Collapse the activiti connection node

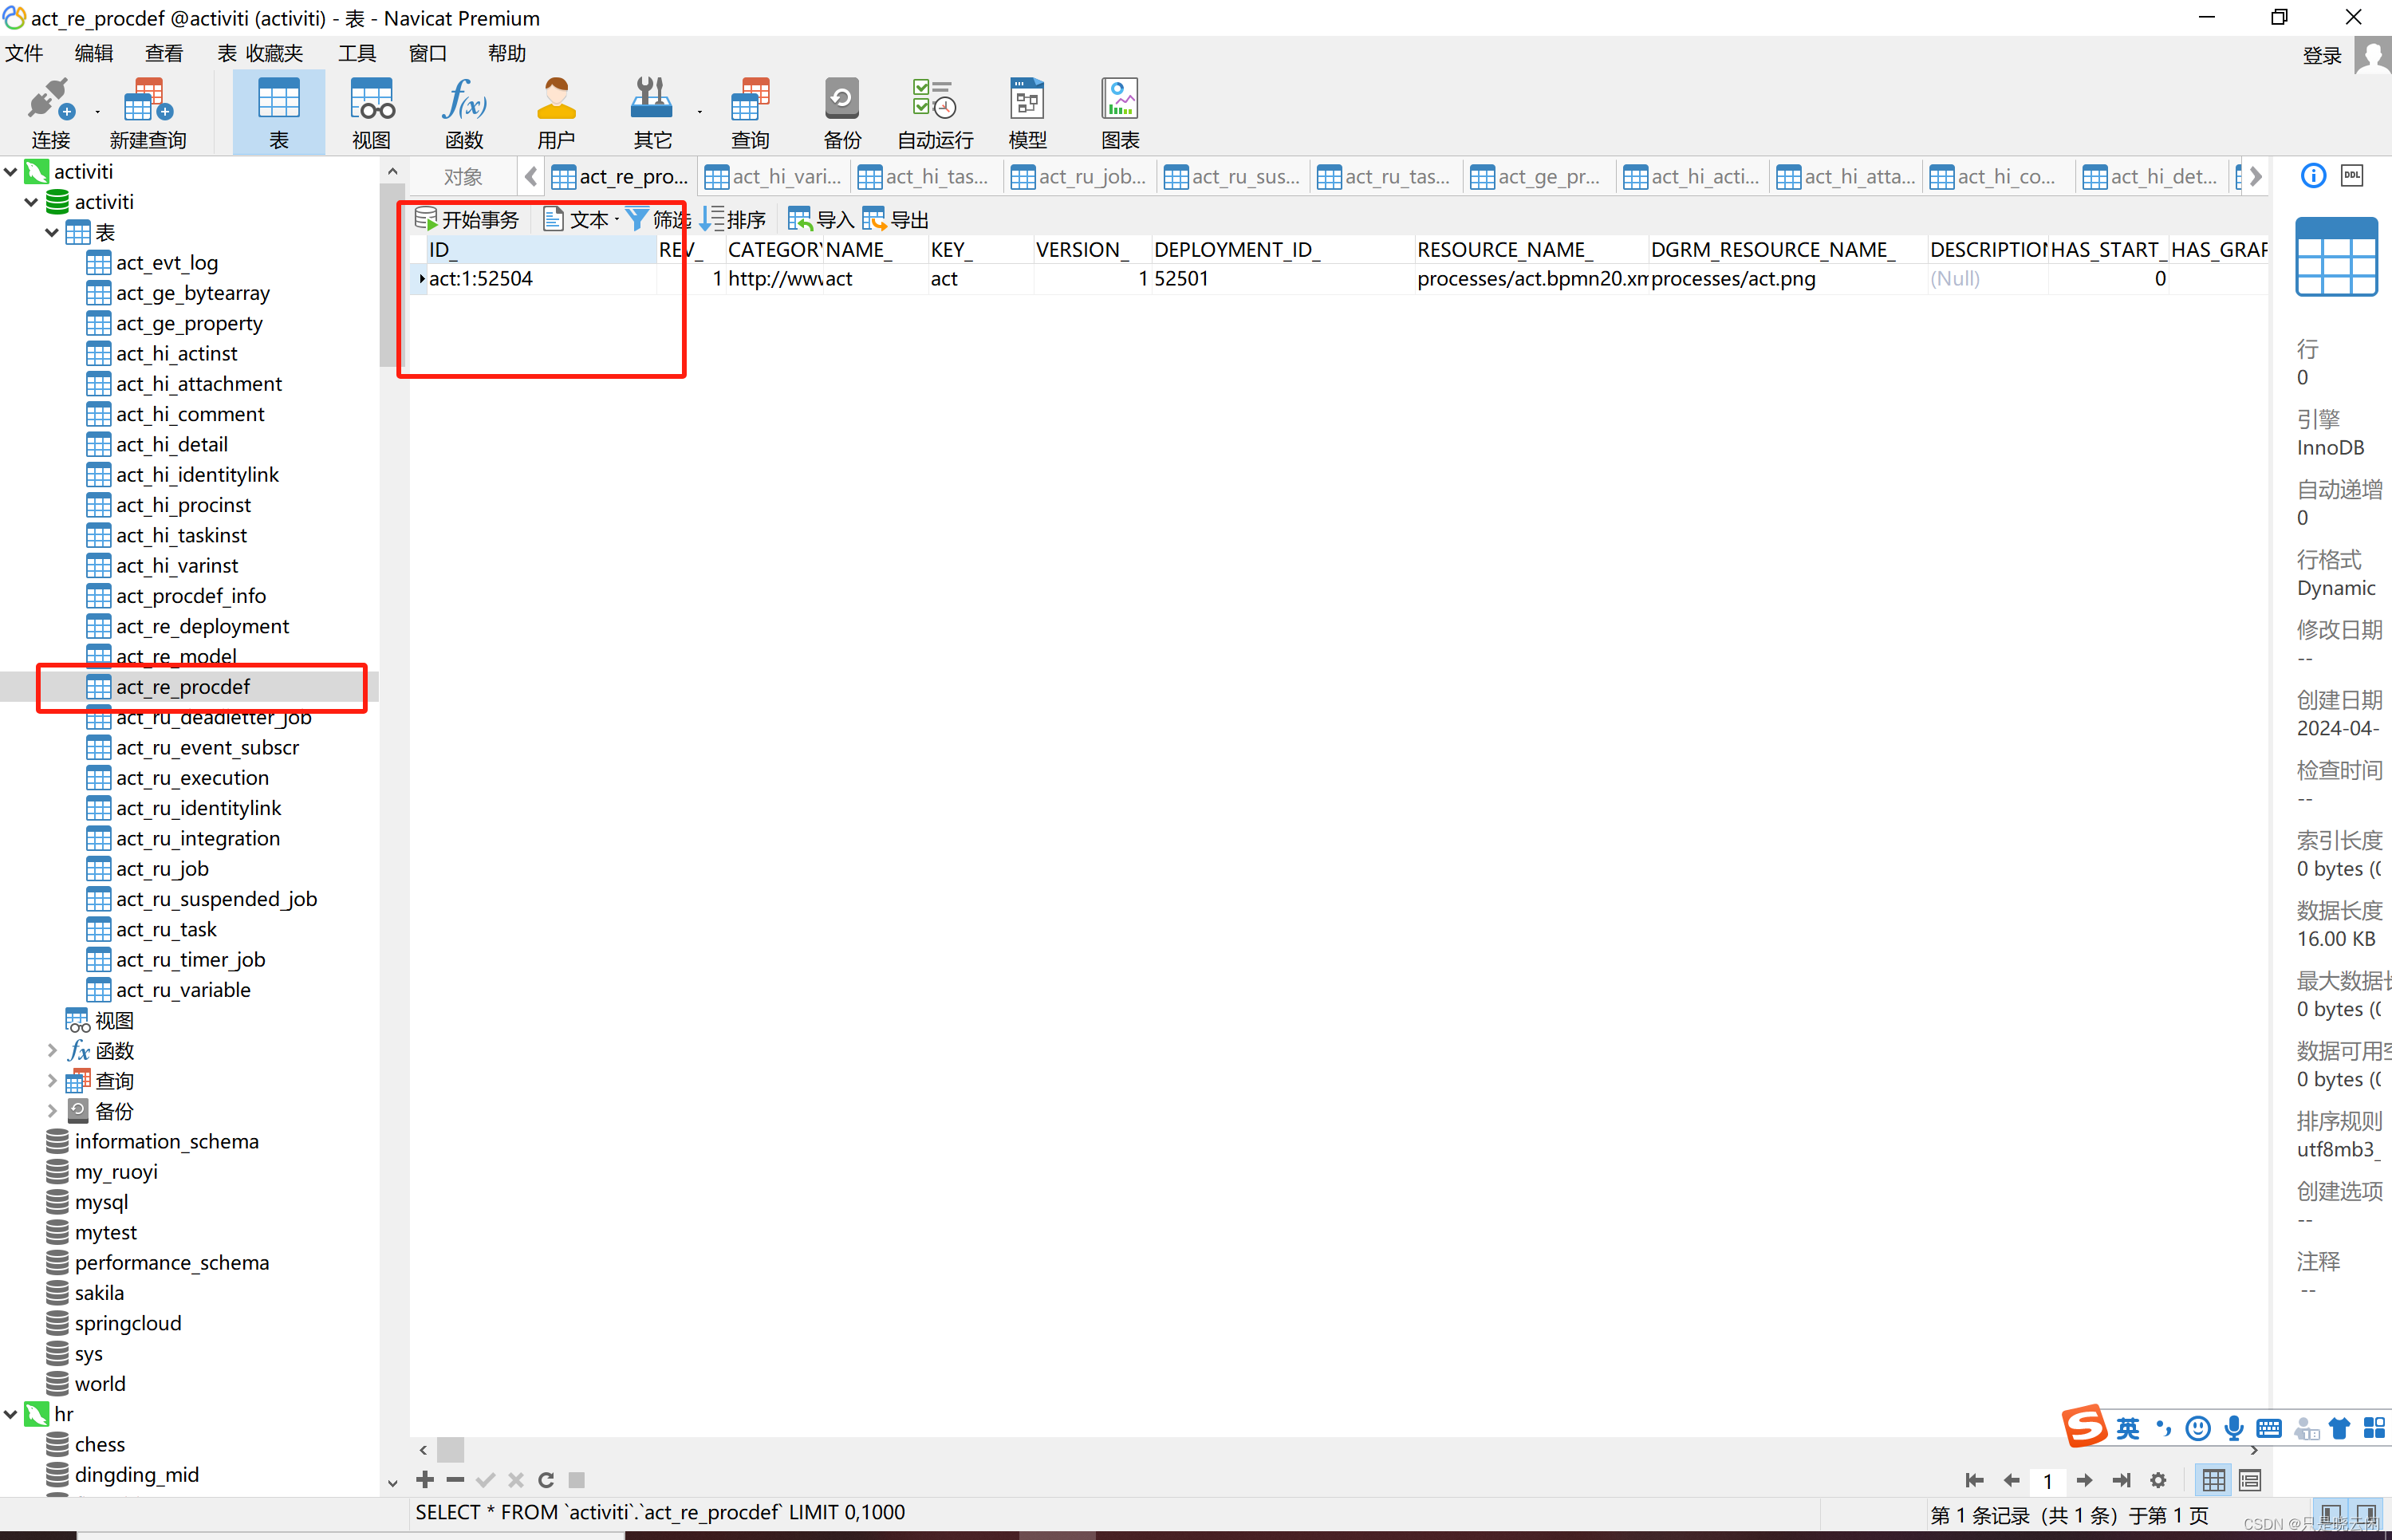pos(11,172)
